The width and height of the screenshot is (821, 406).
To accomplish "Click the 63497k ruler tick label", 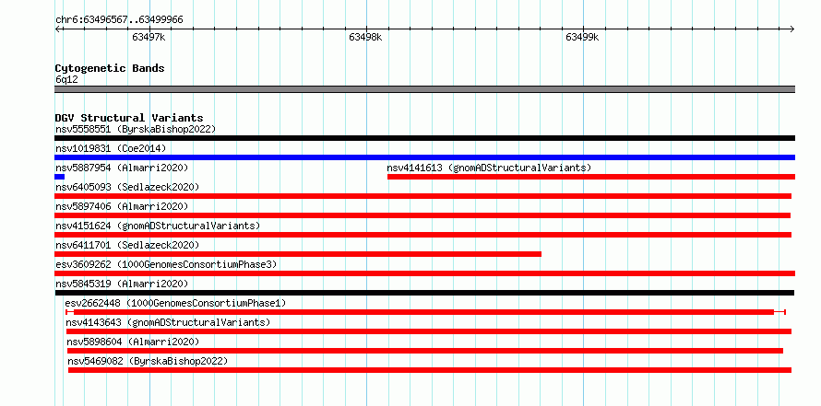I will 149,37.
